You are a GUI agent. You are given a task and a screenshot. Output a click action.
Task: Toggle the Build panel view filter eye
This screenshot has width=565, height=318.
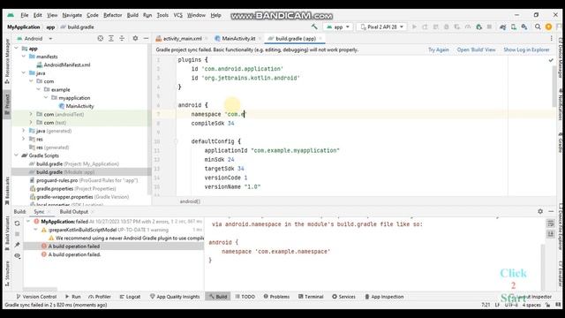coord(17,255)
